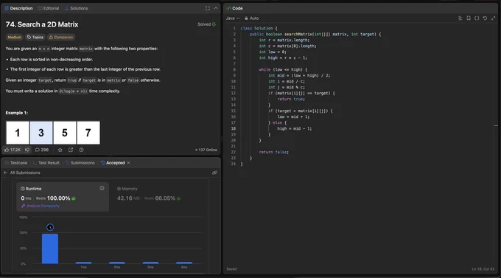Maximize the description panel
This screenshot has width=501, height=278.
pyautogui.click(x=208, y=8)
